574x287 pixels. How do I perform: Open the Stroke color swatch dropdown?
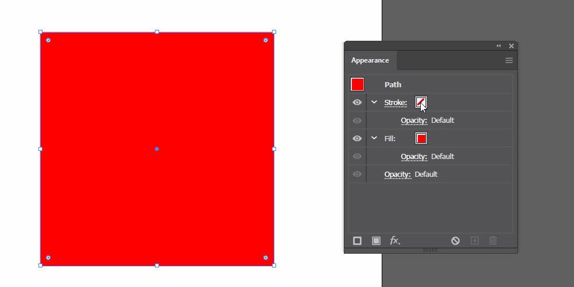tap(421, 102)
